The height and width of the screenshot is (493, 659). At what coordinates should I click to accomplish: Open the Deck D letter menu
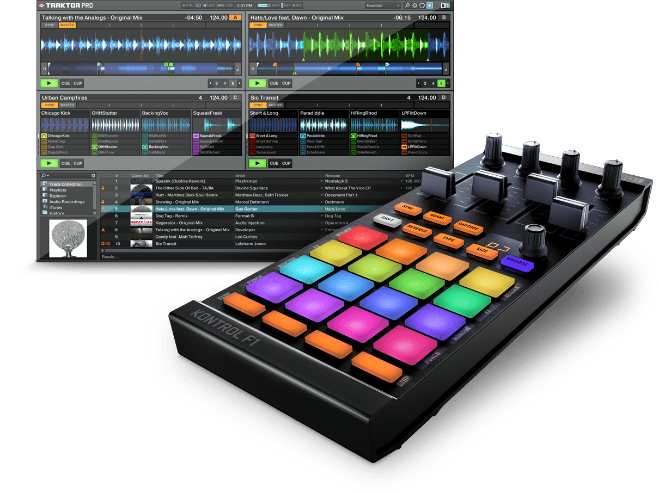(444, 97)
